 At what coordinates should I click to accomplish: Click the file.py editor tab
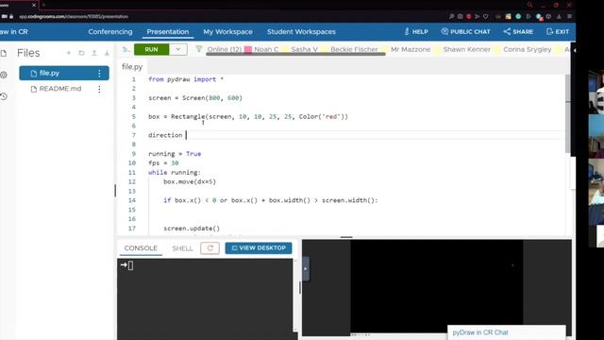(x=132, y=67)
